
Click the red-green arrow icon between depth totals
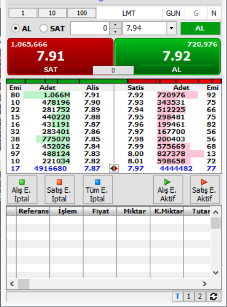click(114, 168)
